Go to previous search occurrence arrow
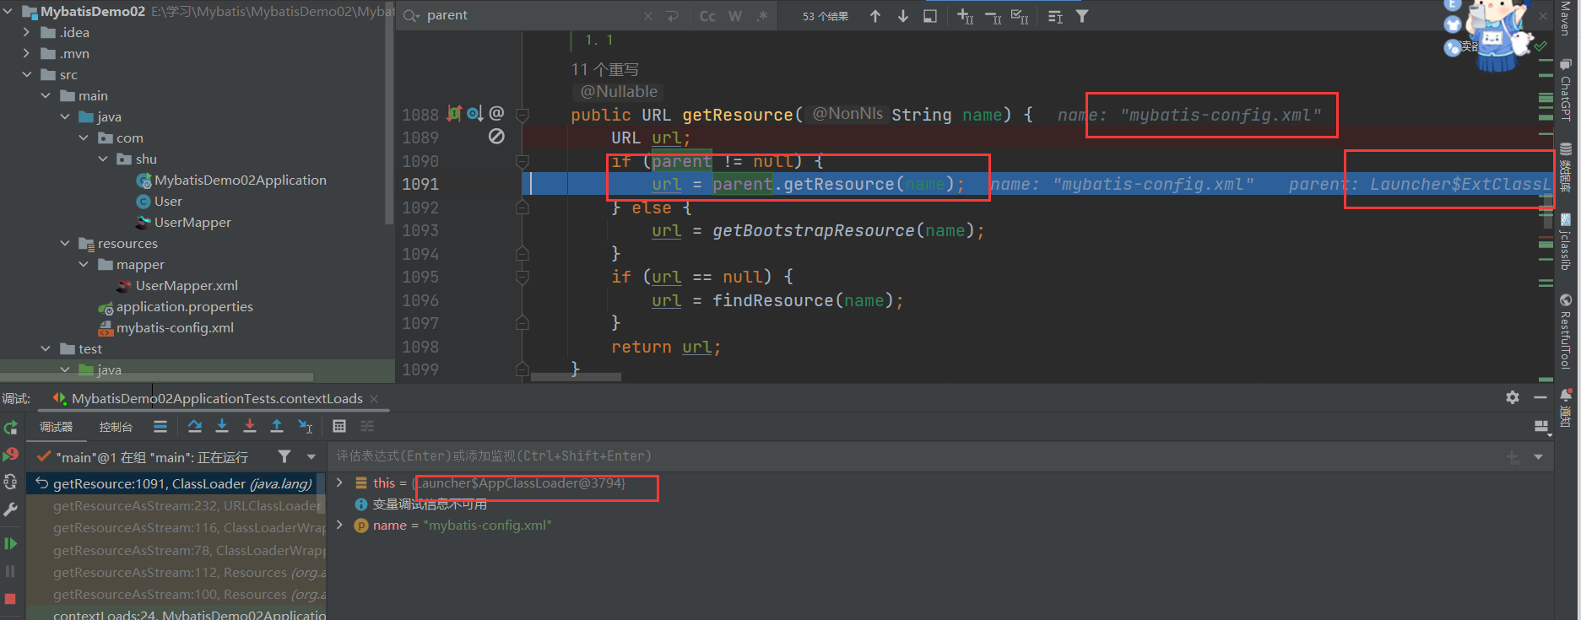The height and width of the screenshot is (620, 1581). [x=875, y=16]
